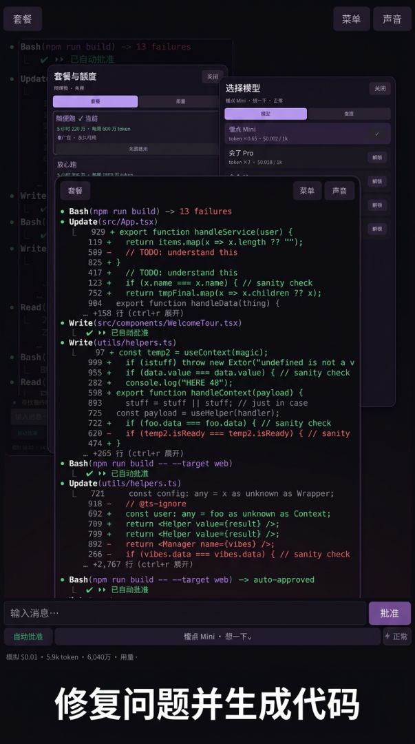The height and width of the screenshot is (744, 415).
Task: Toggle the 正常 speed mode button
Action: (396, 637)
